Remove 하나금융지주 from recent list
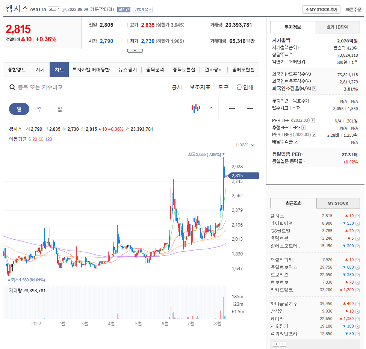The image size is (366, 349). click(x=357, y=304)
